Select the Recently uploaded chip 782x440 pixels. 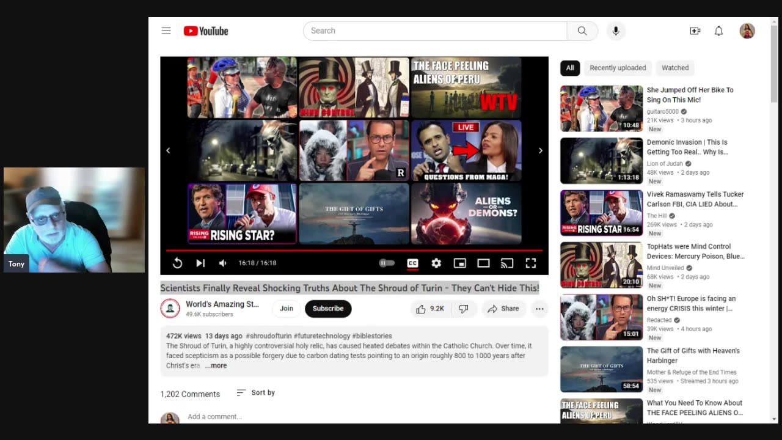point(618,68)
